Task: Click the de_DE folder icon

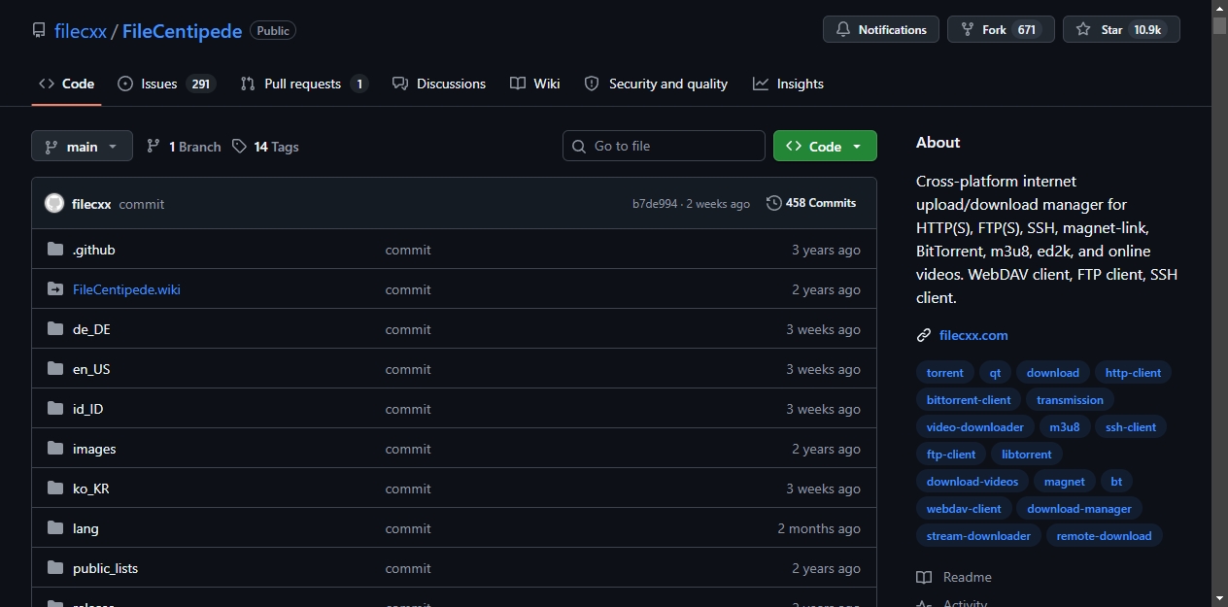Action: click(54, 329)
